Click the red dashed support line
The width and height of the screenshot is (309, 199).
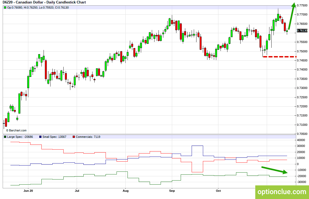click(x=280, y=57)
